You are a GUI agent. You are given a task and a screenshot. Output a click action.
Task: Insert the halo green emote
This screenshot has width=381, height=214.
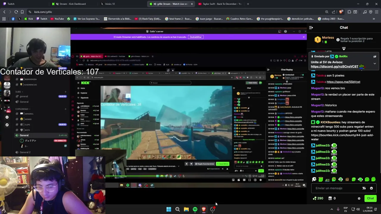pyautogui.click(x=321, y=180)
